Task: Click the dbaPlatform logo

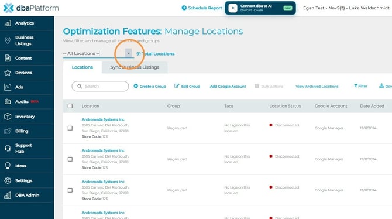Action: pyautogui.click(x=31, y=8)
